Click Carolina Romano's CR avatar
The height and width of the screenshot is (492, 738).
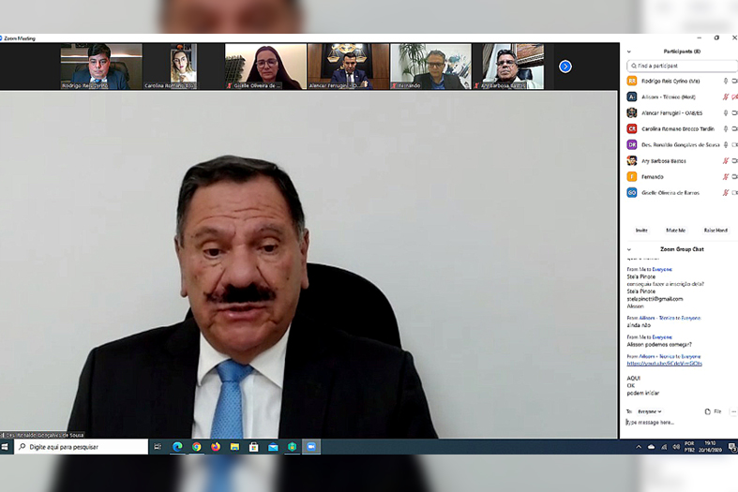tap(632, 129)
